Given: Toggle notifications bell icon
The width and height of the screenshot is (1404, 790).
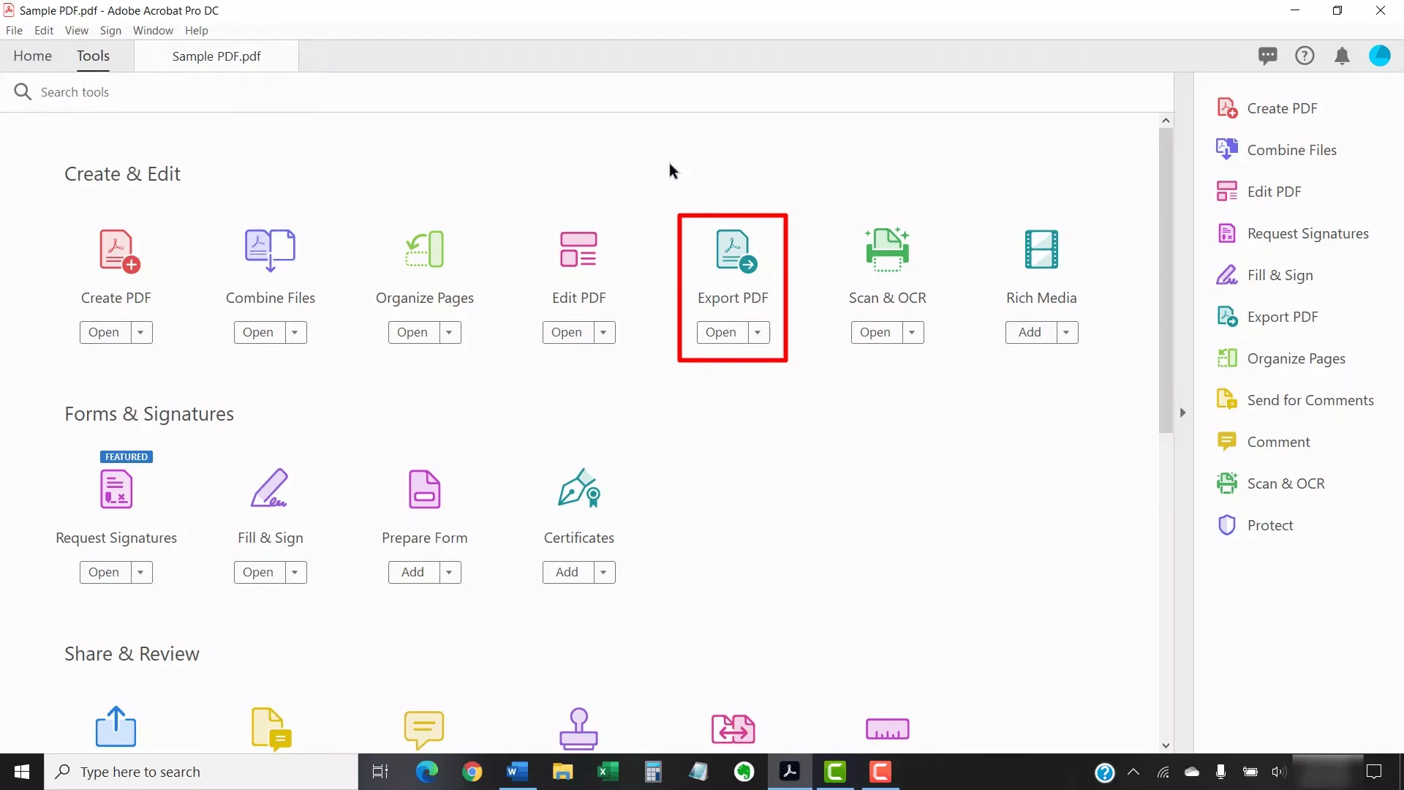Looking at the screenshot, I should tap(1343, 55).
